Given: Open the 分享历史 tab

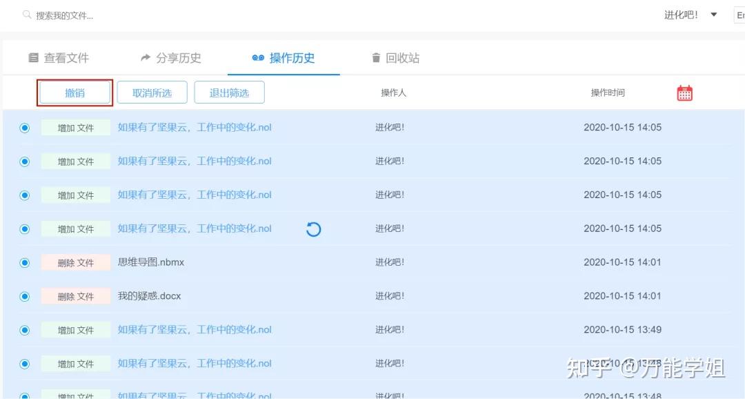Looking at the screenshot, I should [x=170, y=58].
